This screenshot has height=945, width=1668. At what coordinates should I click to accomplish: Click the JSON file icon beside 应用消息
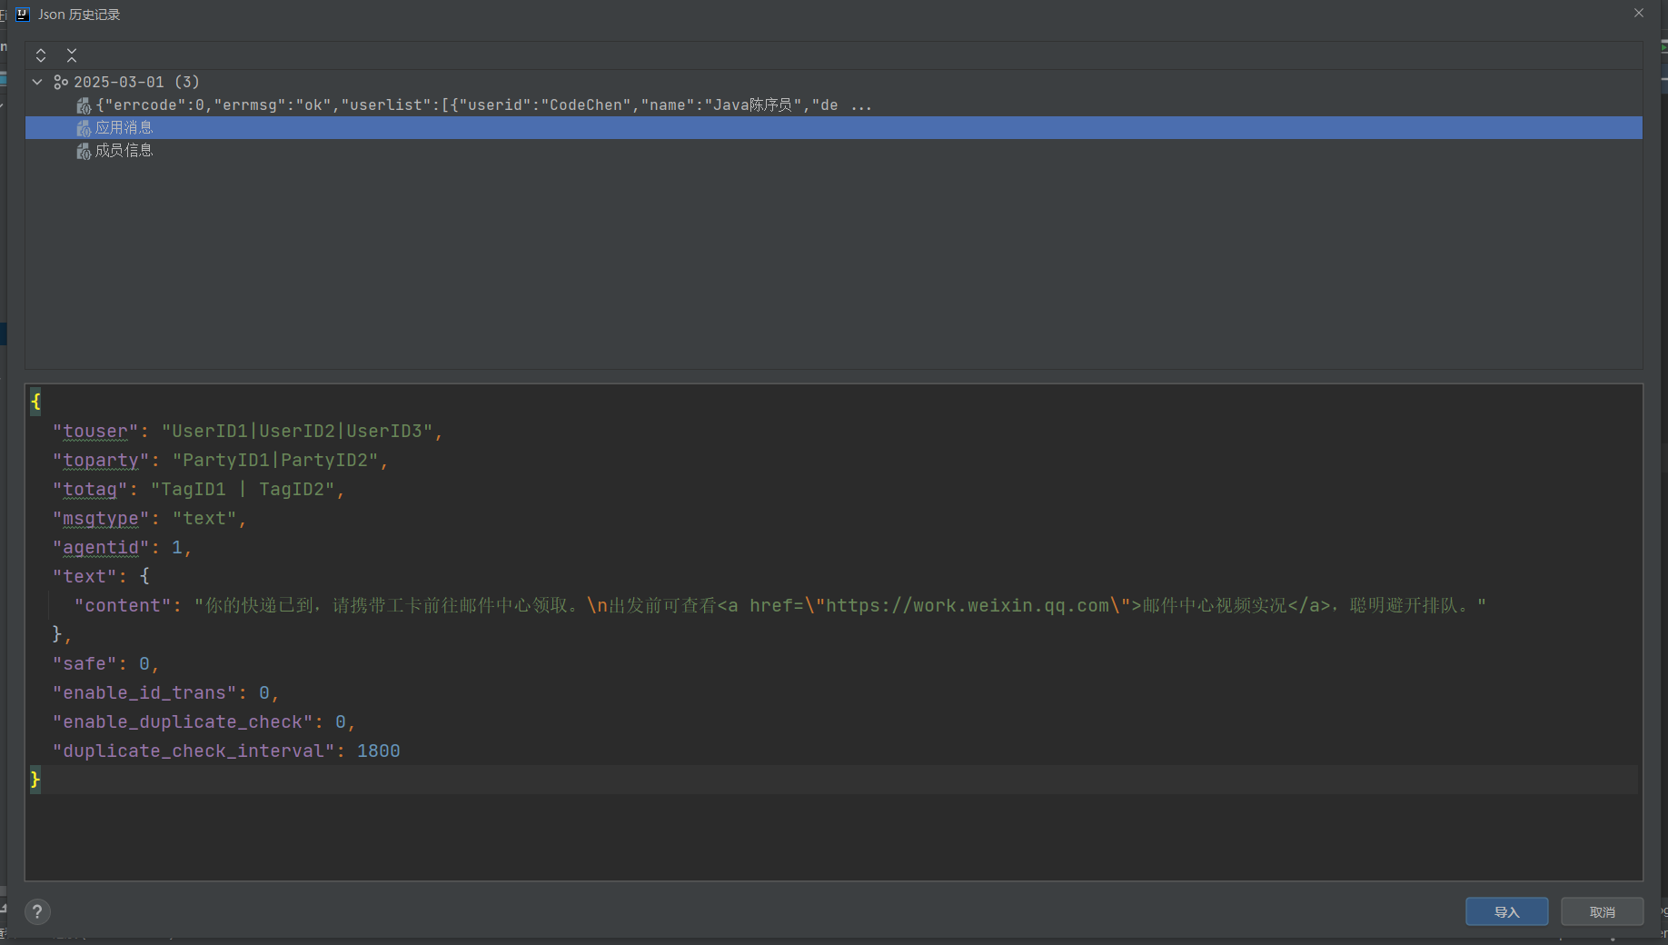(x=82, y=127)
